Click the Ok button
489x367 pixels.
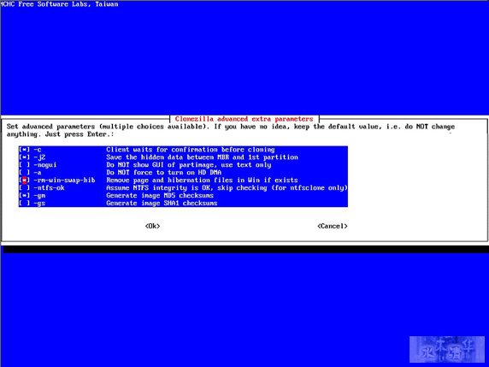(x=152, y=226)
